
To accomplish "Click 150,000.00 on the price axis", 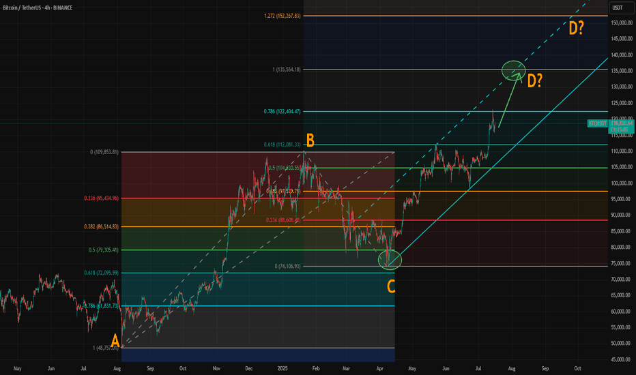I will [x=622, y=23].
